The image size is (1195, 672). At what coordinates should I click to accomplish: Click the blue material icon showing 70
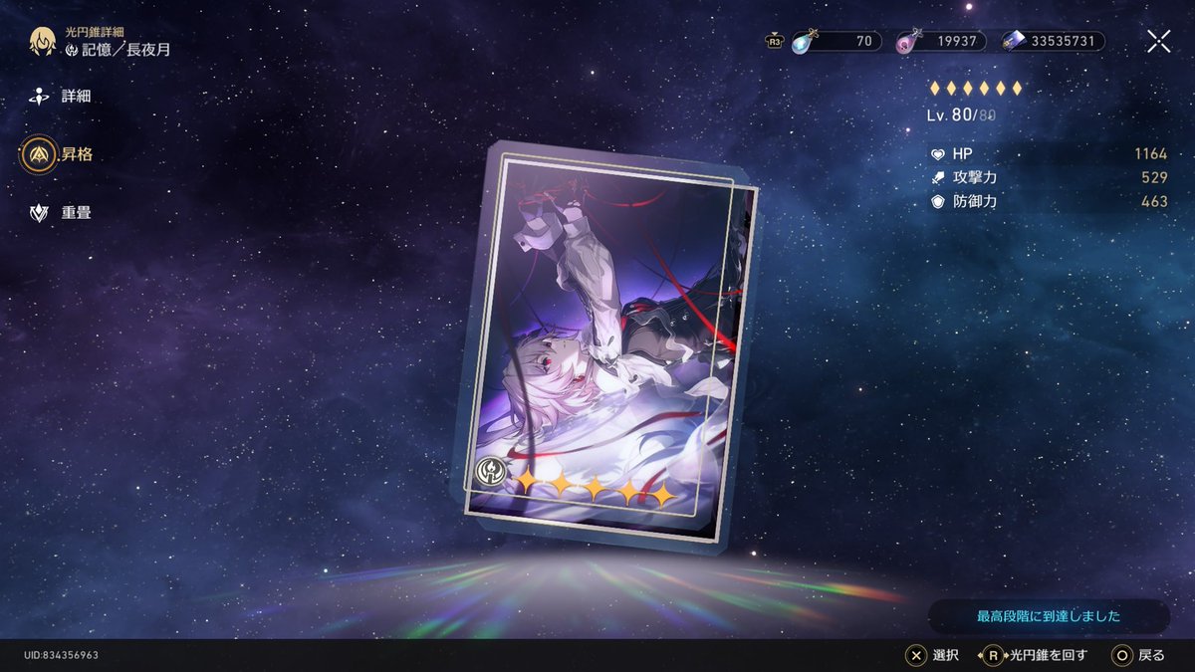804,41
